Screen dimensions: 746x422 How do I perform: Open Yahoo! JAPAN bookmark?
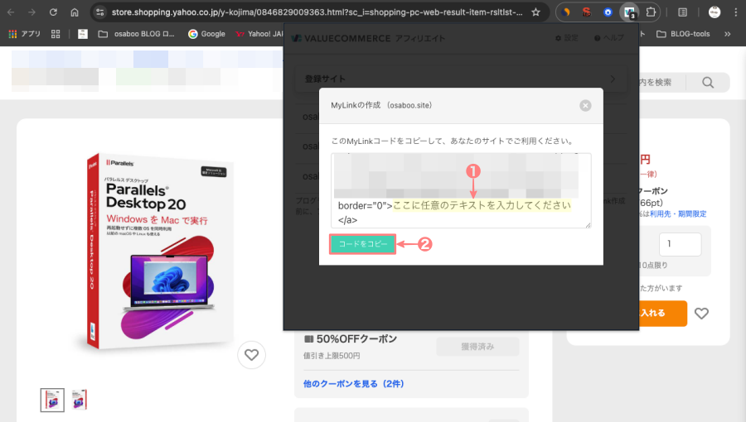click(x=259, y=34)
